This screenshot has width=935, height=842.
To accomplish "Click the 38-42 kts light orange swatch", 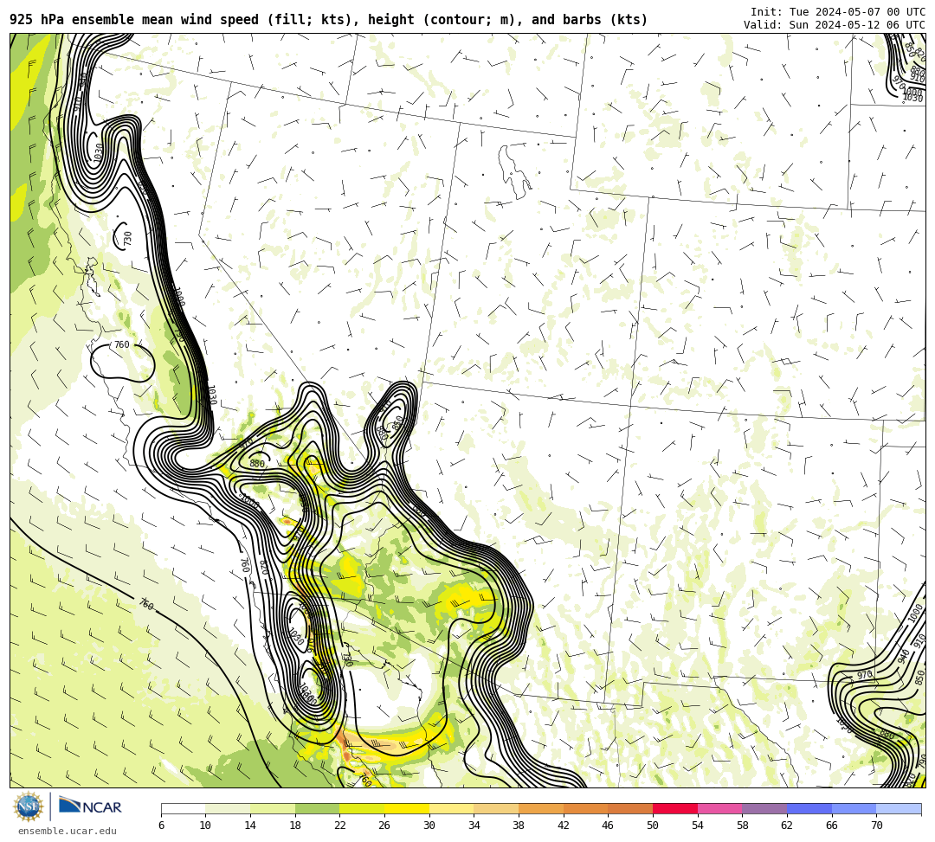I will (541, 808).
